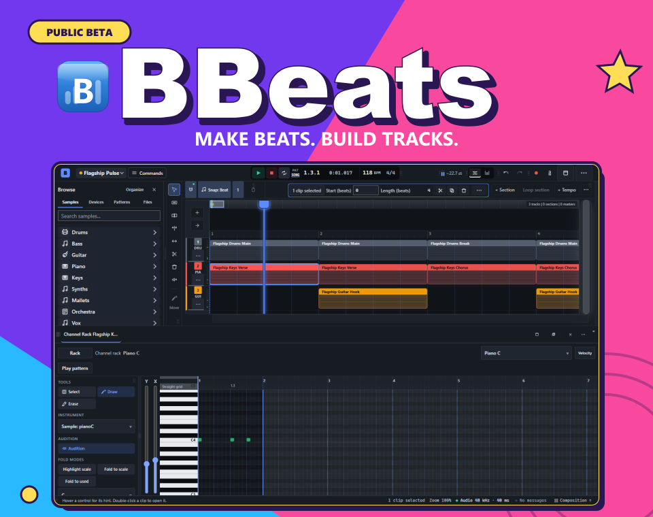
Task: Toggle the red Record button
Action: (x=536, y=173)
